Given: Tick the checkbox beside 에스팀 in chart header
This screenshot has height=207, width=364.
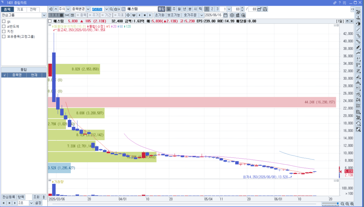Looking at the screenshot, I should pos(50,21).
